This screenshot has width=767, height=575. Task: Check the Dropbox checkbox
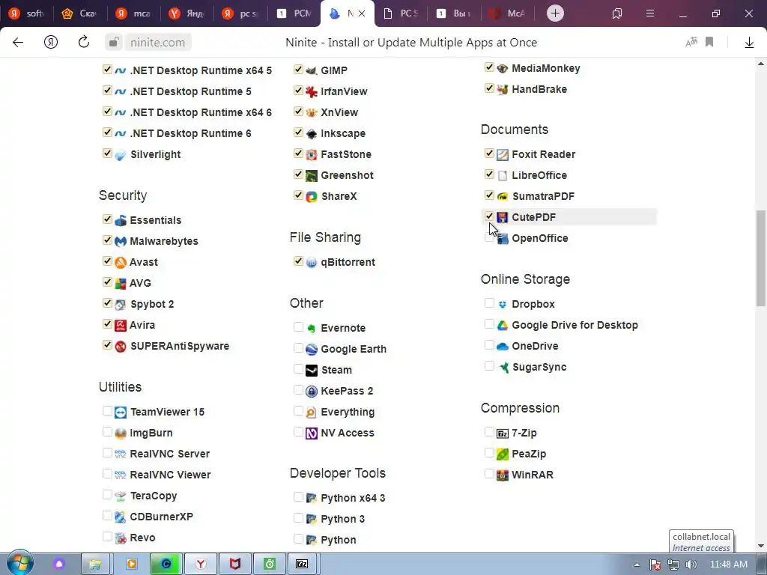(489, 303)
